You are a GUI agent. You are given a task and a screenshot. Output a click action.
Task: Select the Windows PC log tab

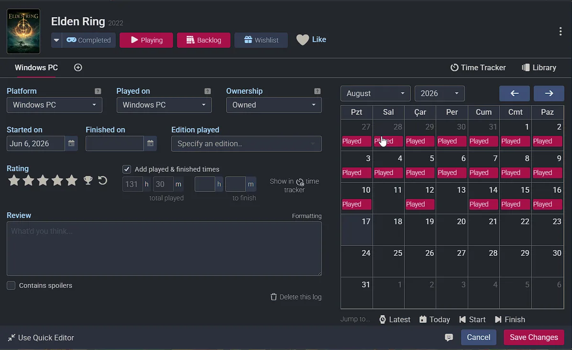pyautogui.click(x=36, y=67)
